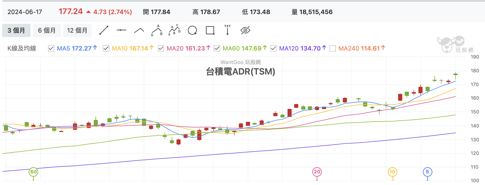The height and width of the screenshot is (185, 485).
Task: Click the 180 price axis label
Action: click(x=475, y=71)
